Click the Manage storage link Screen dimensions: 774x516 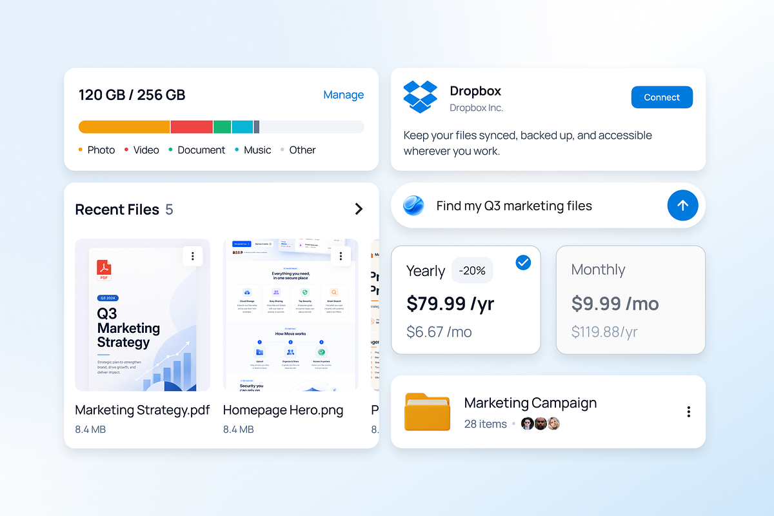pos(344,95)
